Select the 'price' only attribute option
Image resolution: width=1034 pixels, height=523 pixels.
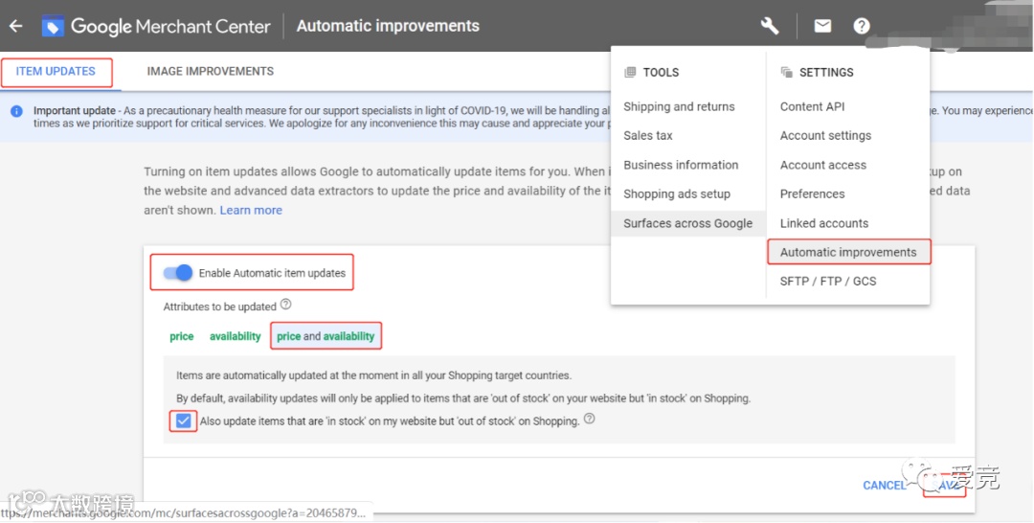181,336
